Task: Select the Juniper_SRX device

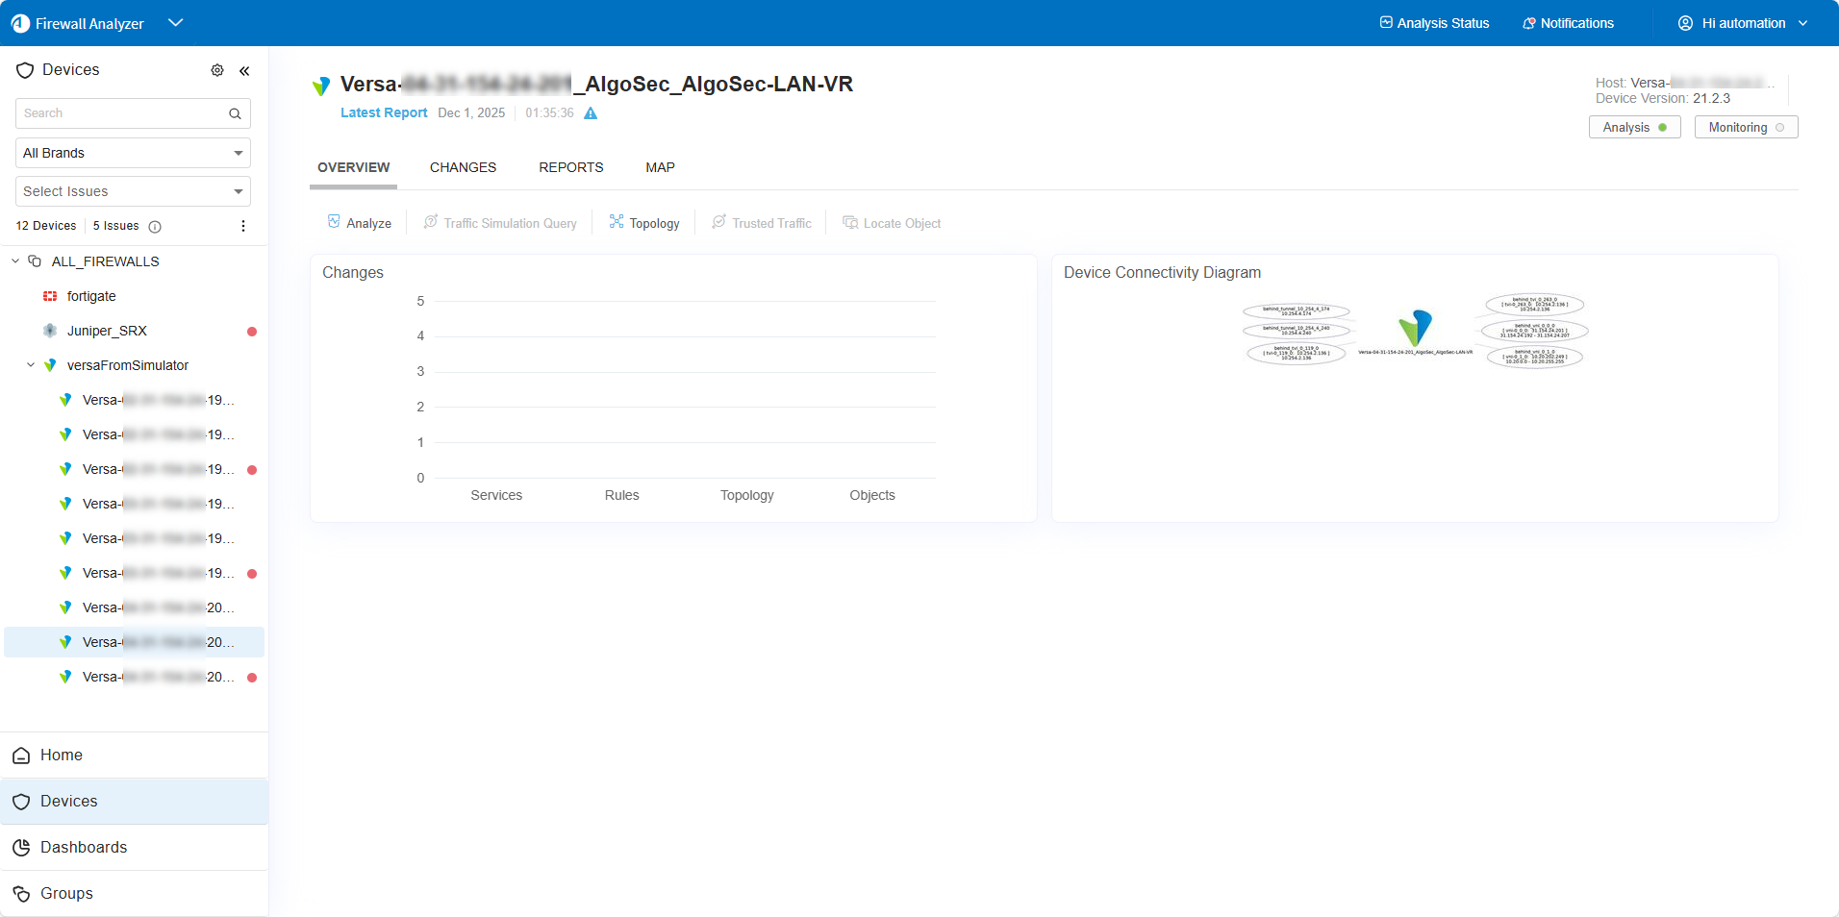Action: tap(107, 331)
